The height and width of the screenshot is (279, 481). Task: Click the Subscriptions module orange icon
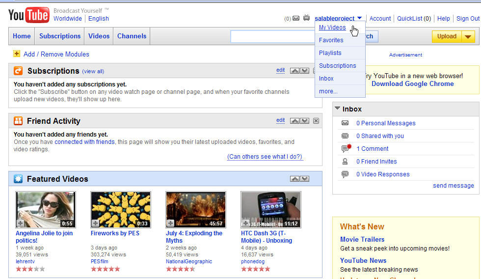18,71
